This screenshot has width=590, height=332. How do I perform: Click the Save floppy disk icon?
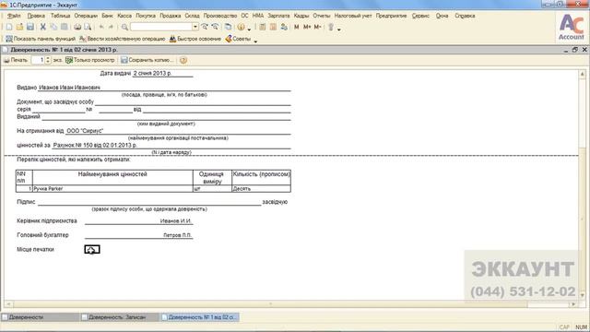tap(30, 27)
